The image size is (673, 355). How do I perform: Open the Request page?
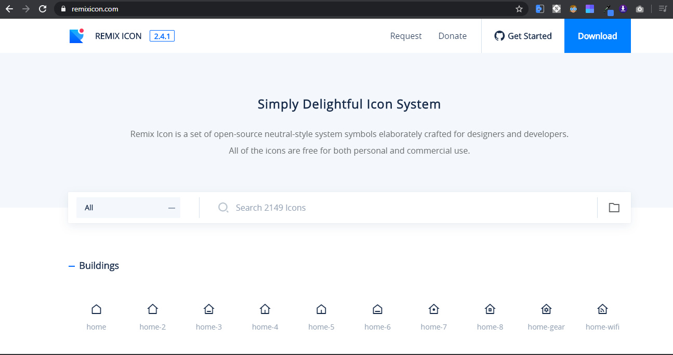pos(406,36)
